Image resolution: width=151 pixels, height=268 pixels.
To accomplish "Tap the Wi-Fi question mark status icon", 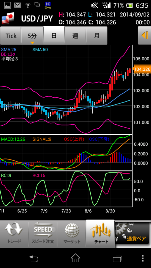I will (x=28, y=5).
